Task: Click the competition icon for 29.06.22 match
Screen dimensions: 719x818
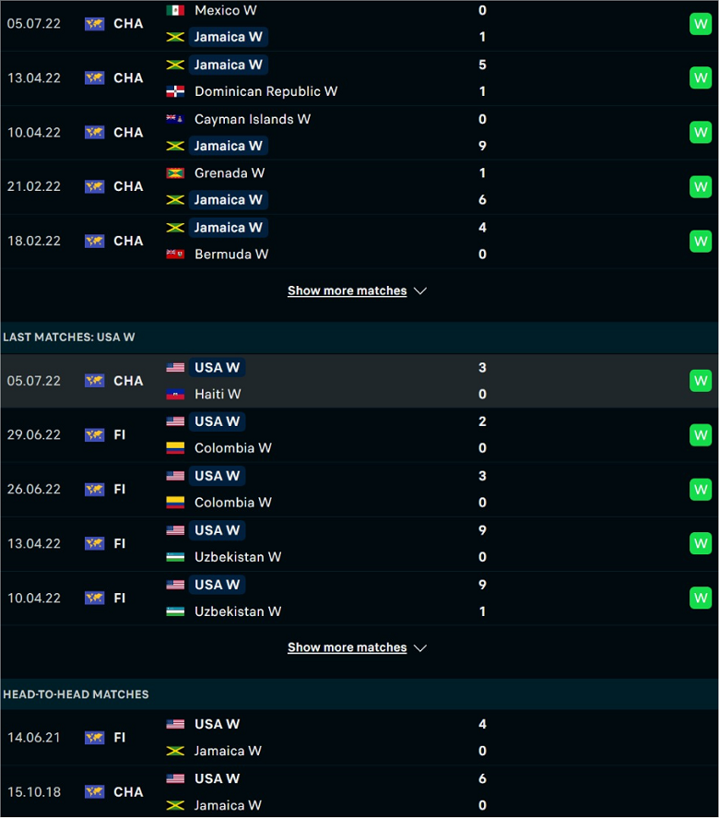Action: coord(94,435)
